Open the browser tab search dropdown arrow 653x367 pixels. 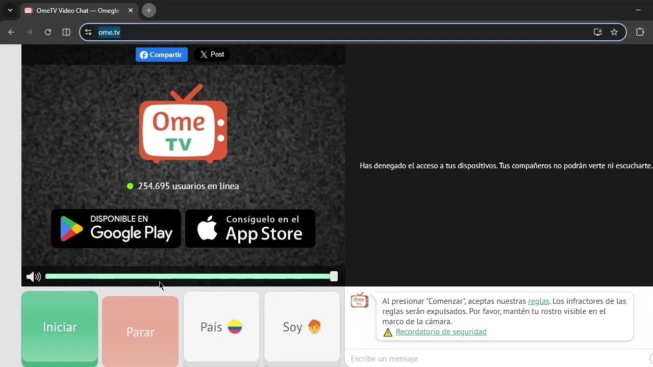(10, 10)
